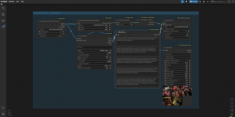Viewport: 235px width, 117px height.
Task: Open the extension png dropdown in Image Save
Action: [177, 65]
